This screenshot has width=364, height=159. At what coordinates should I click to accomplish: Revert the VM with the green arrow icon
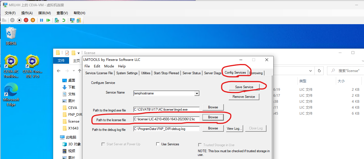[64, 20]
